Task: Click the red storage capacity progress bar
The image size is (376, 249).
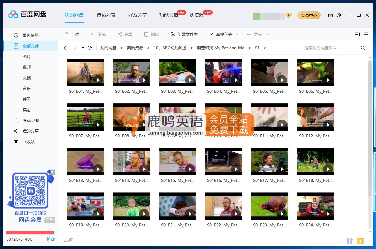Action: pos(30,233)
